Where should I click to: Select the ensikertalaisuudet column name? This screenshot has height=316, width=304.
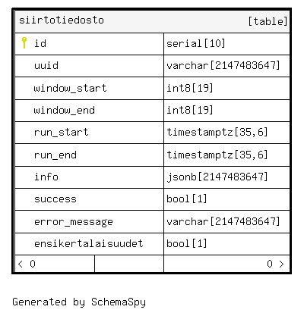click(89, 243)
